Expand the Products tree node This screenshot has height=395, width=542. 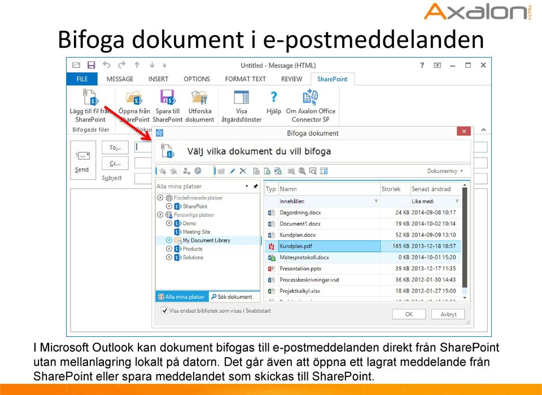[x=169, y=249]
